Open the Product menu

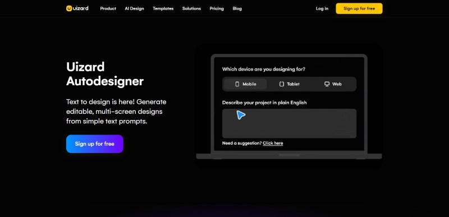(x=108, y=8)
